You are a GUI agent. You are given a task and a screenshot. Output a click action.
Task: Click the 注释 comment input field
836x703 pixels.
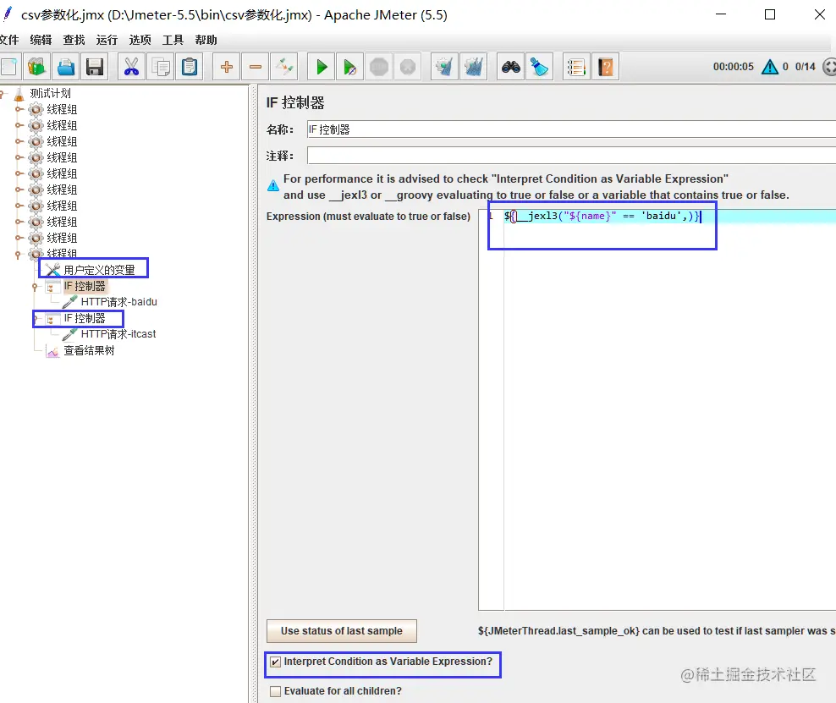(x=571, y=156)
